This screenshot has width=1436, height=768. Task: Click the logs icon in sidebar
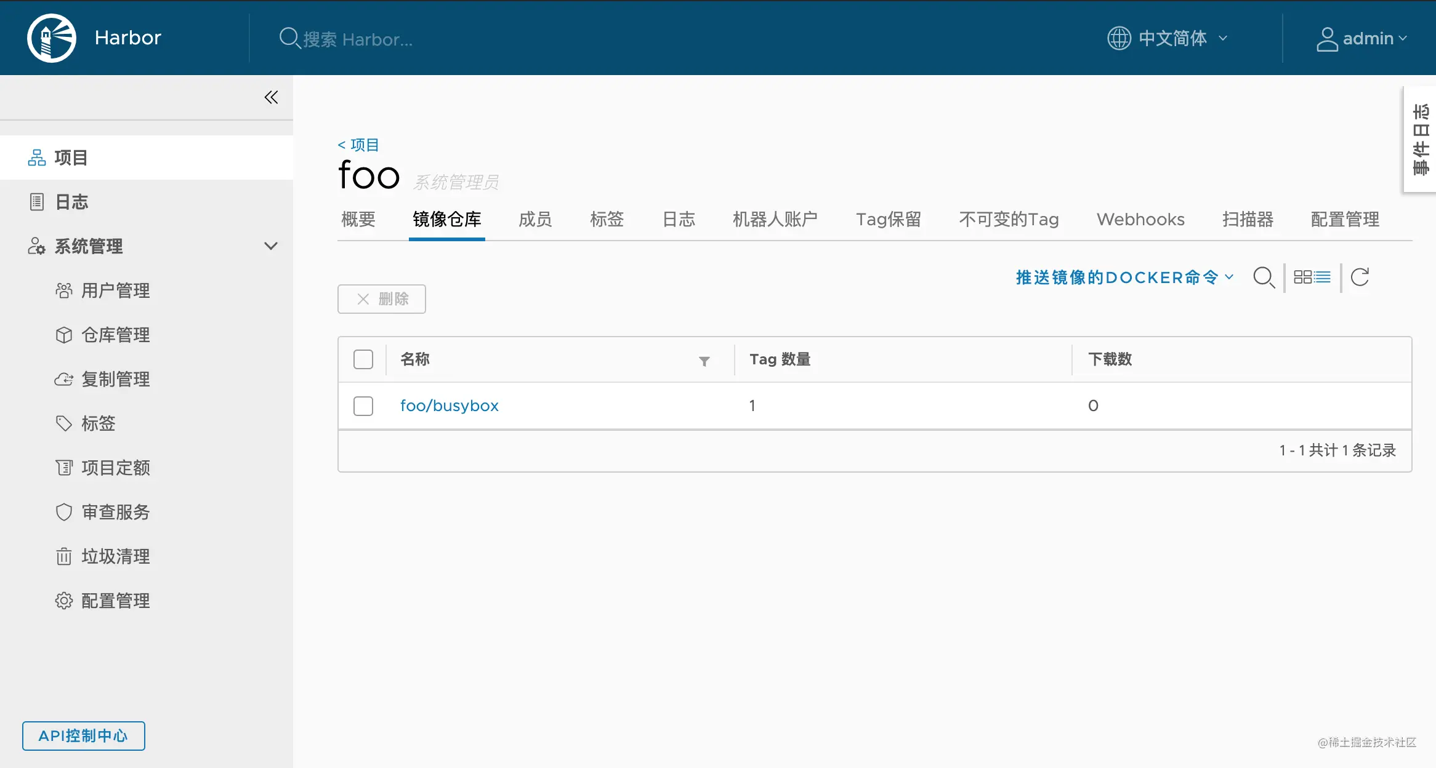click(37, 202)
